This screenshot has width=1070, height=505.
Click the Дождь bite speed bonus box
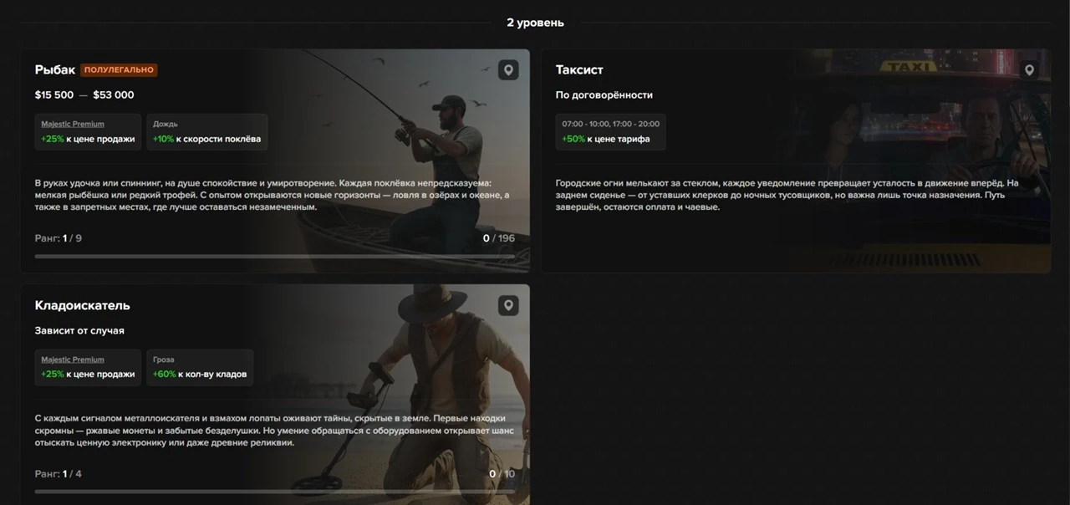(x=206, y=132)
